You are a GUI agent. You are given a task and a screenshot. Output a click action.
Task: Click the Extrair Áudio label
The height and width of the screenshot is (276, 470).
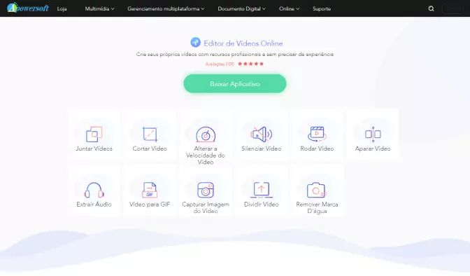click(x=94, y=205)
